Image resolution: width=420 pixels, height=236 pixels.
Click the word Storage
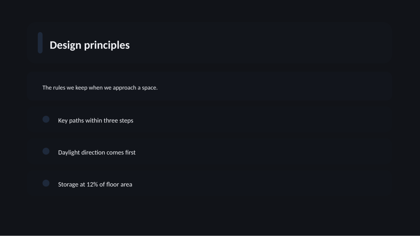coord(68,184)
